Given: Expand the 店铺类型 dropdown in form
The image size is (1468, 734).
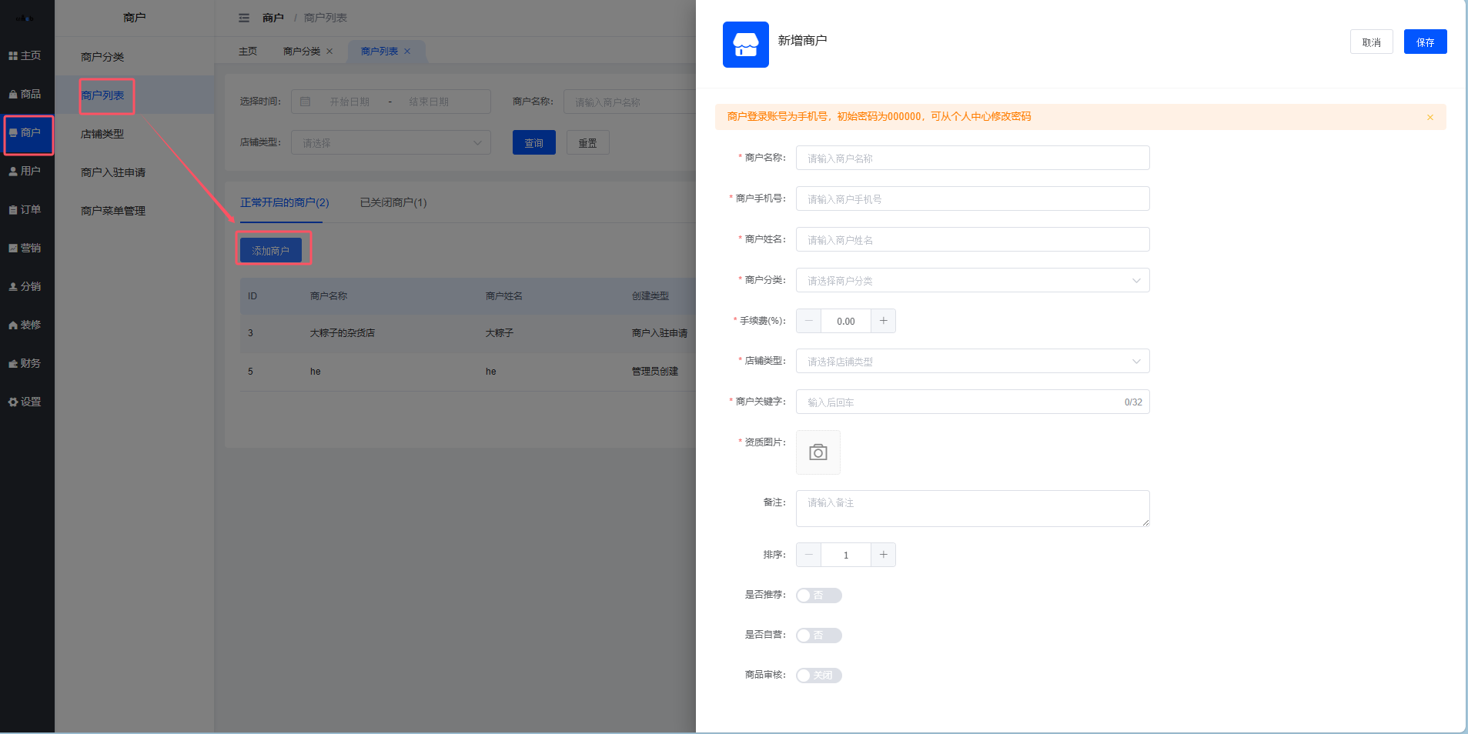Looking at the screenshot, I should click(972, 362).
